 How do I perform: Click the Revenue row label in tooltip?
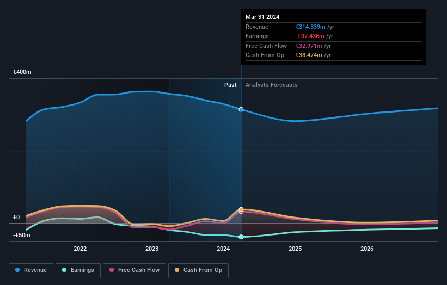pos(257,27)
